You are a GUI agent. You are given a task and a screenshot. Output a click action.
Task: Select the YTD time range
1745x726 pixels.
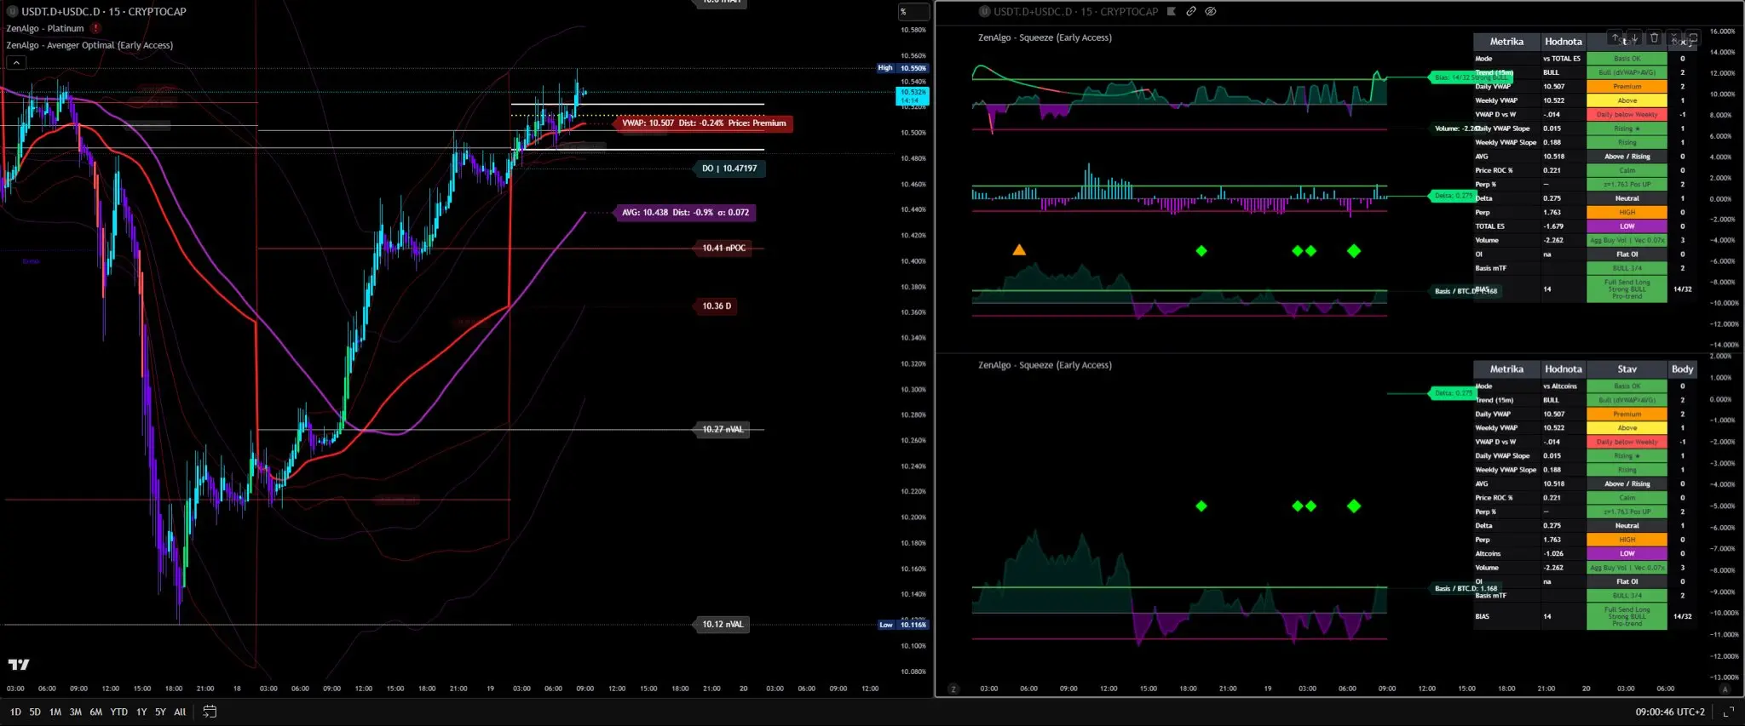(x=119, y=712)
